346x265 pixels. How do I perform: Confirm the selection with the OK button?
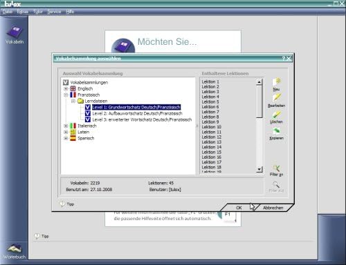tap(239, 208)
